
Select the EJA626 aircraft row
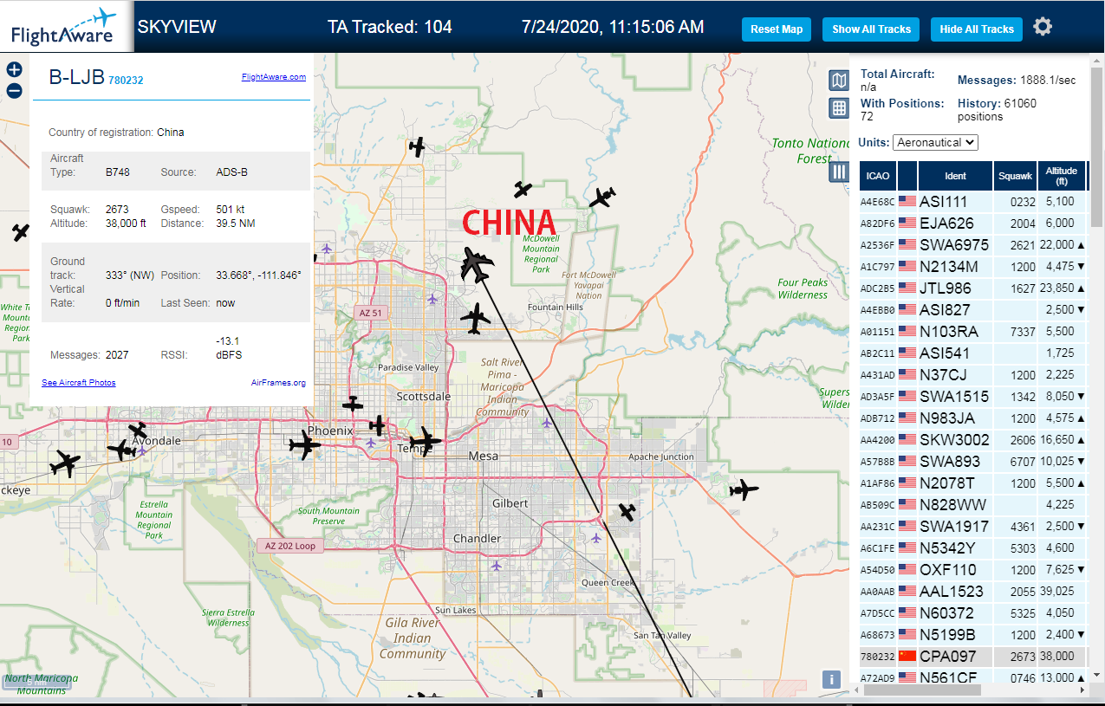(x=972, y=223)
